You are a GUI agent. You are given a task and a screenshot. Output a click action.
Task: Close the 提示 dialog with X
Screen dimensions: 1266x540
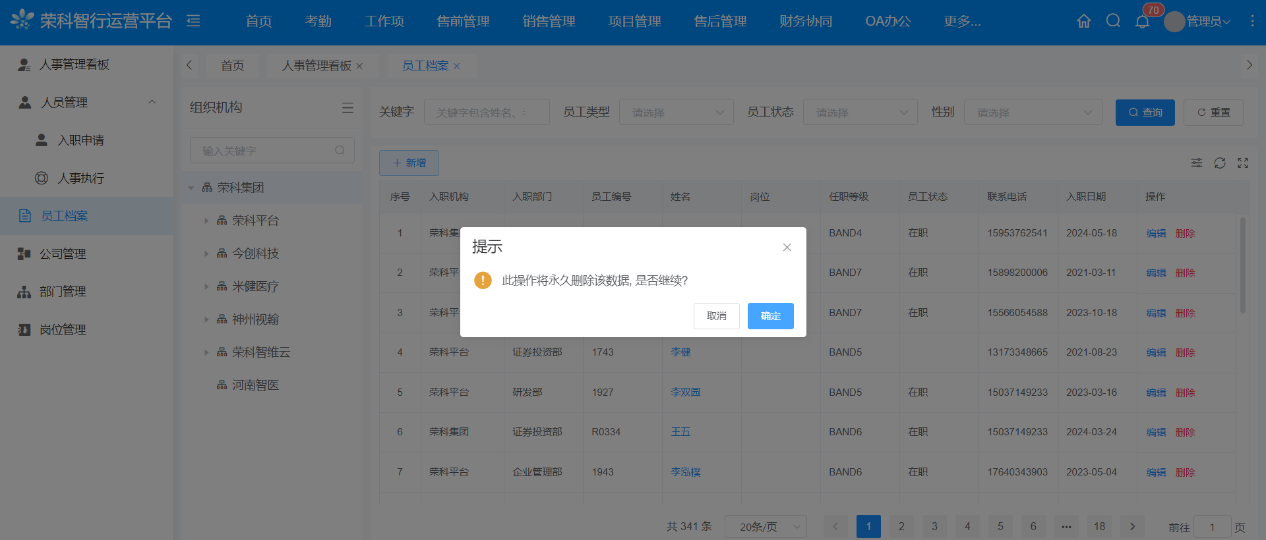[x=787, y=247]
